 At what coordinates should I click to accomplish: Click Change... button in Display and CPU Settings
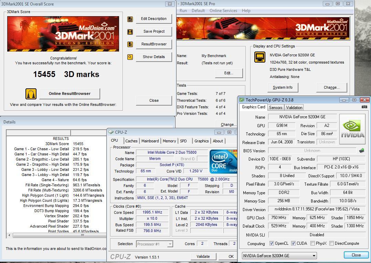(332, 87)
